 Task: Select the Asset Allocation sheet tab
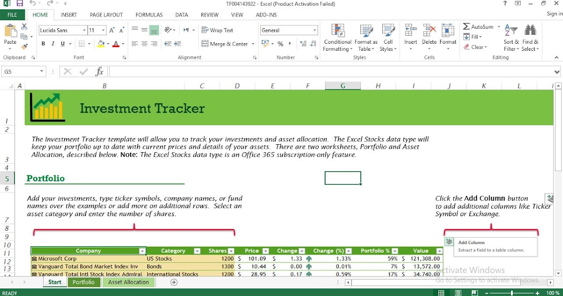pyautogui.click(x=129, y=282)
